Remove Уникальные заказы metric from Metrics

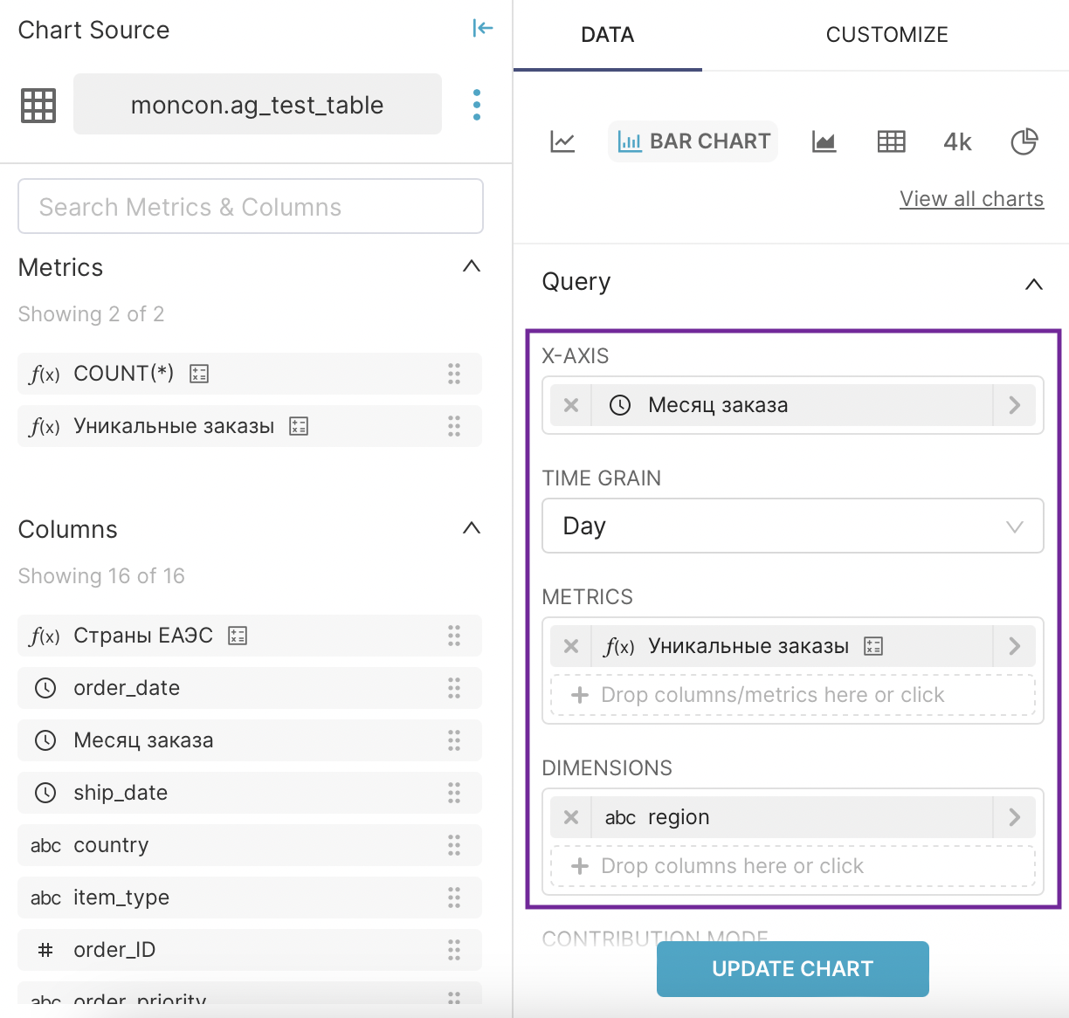tap(571, 646)
